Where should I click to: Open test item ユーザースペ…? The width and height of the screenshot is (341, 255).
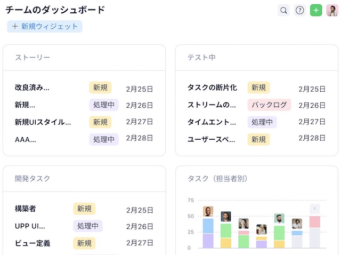pos(211,139)
